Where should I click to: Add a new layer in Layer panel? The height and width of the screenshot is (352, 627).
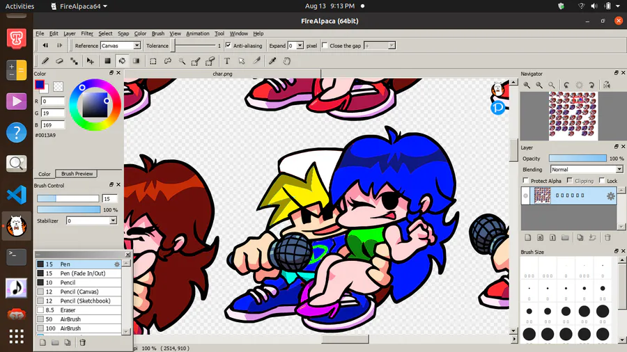tap(528, 237)
